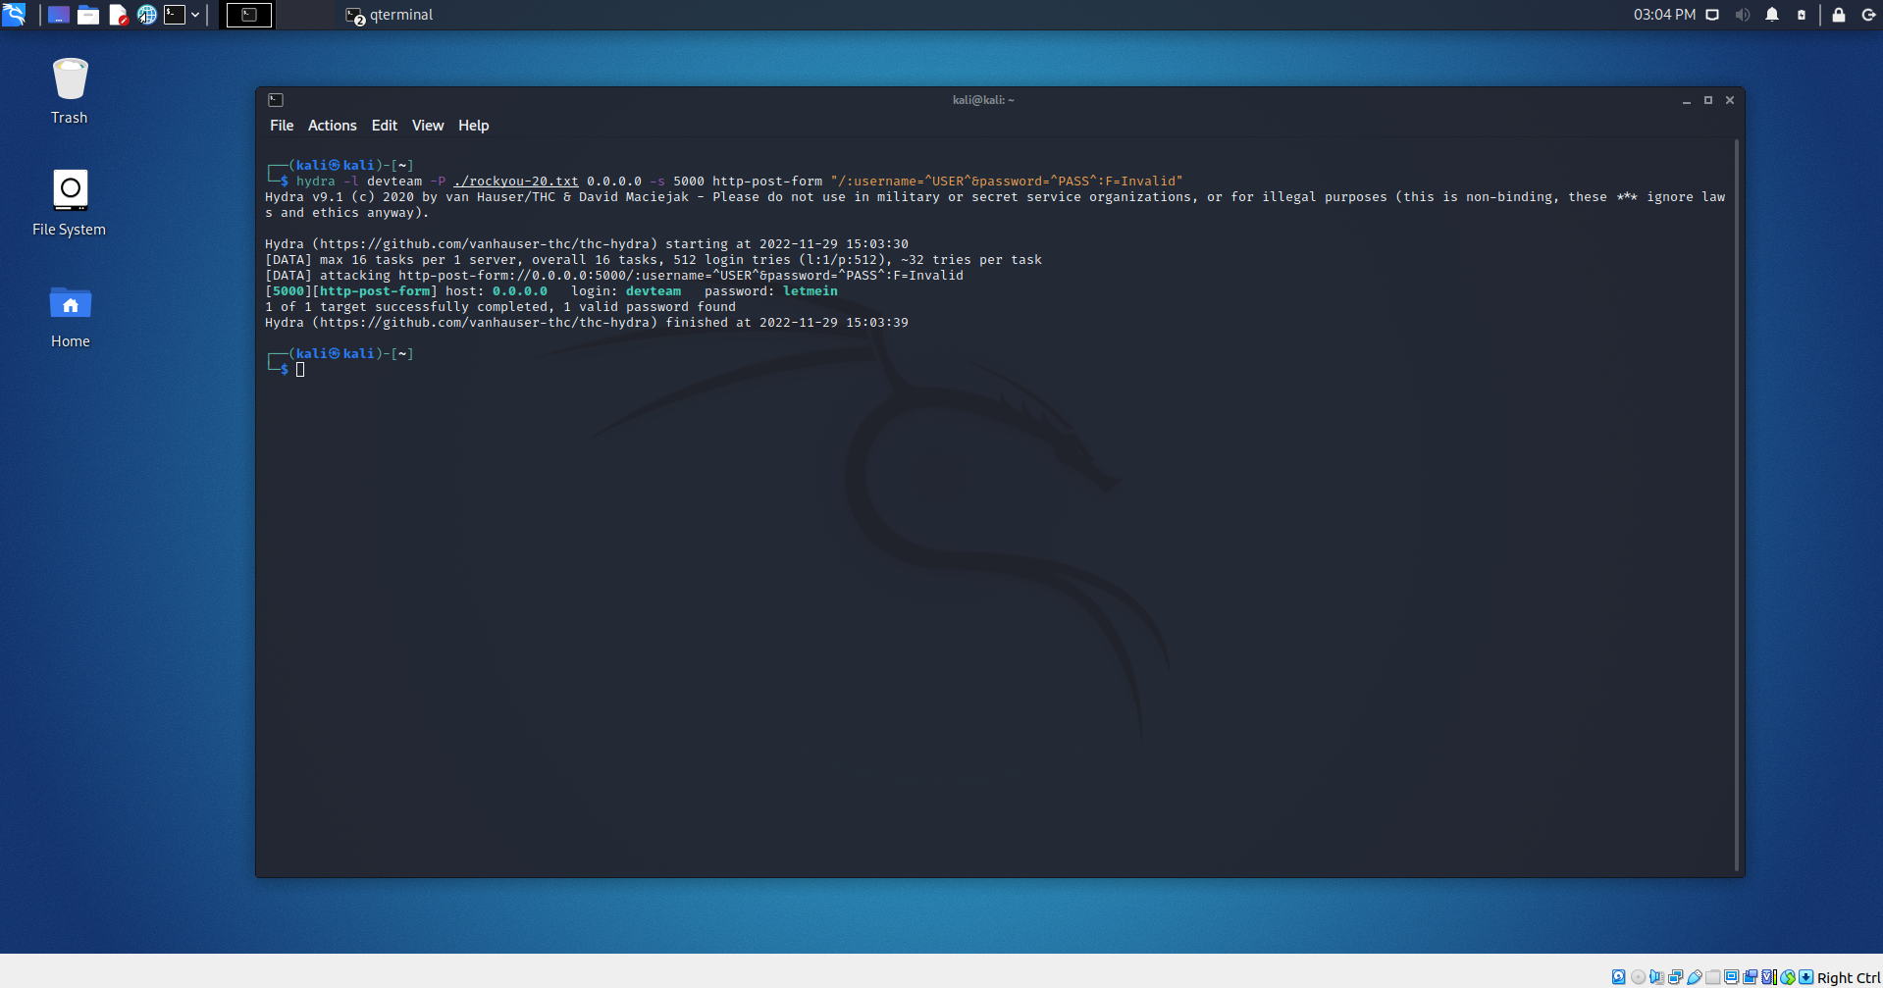Click the Hydra GitHub URL in the starting line
Image resolution: width=1883 pixels, height=988 pixels.
(485, 244)
